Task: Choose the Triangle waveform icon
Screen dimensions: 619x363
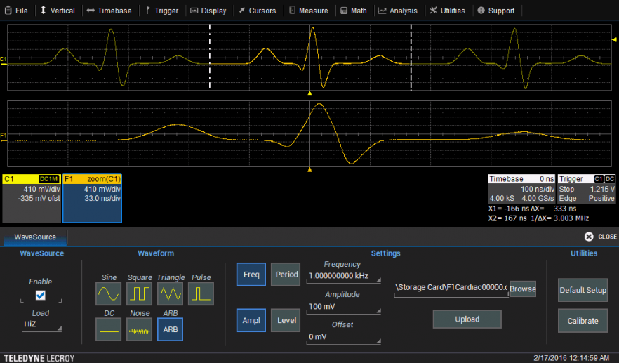Action: click(x=170, y=292)
